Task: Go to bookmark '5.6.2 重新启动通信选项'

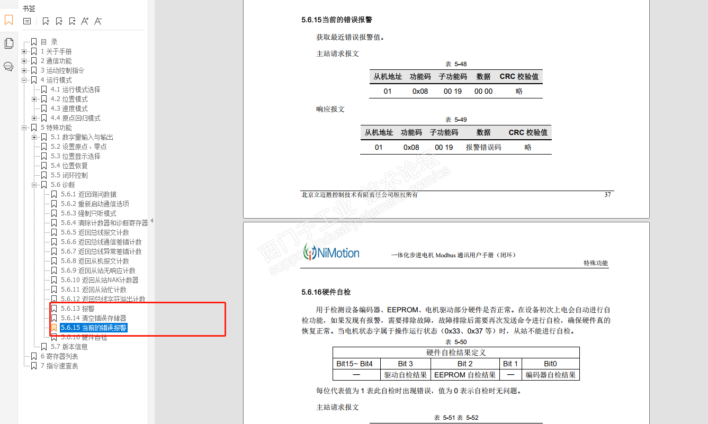Action: [x=95, y=204]
